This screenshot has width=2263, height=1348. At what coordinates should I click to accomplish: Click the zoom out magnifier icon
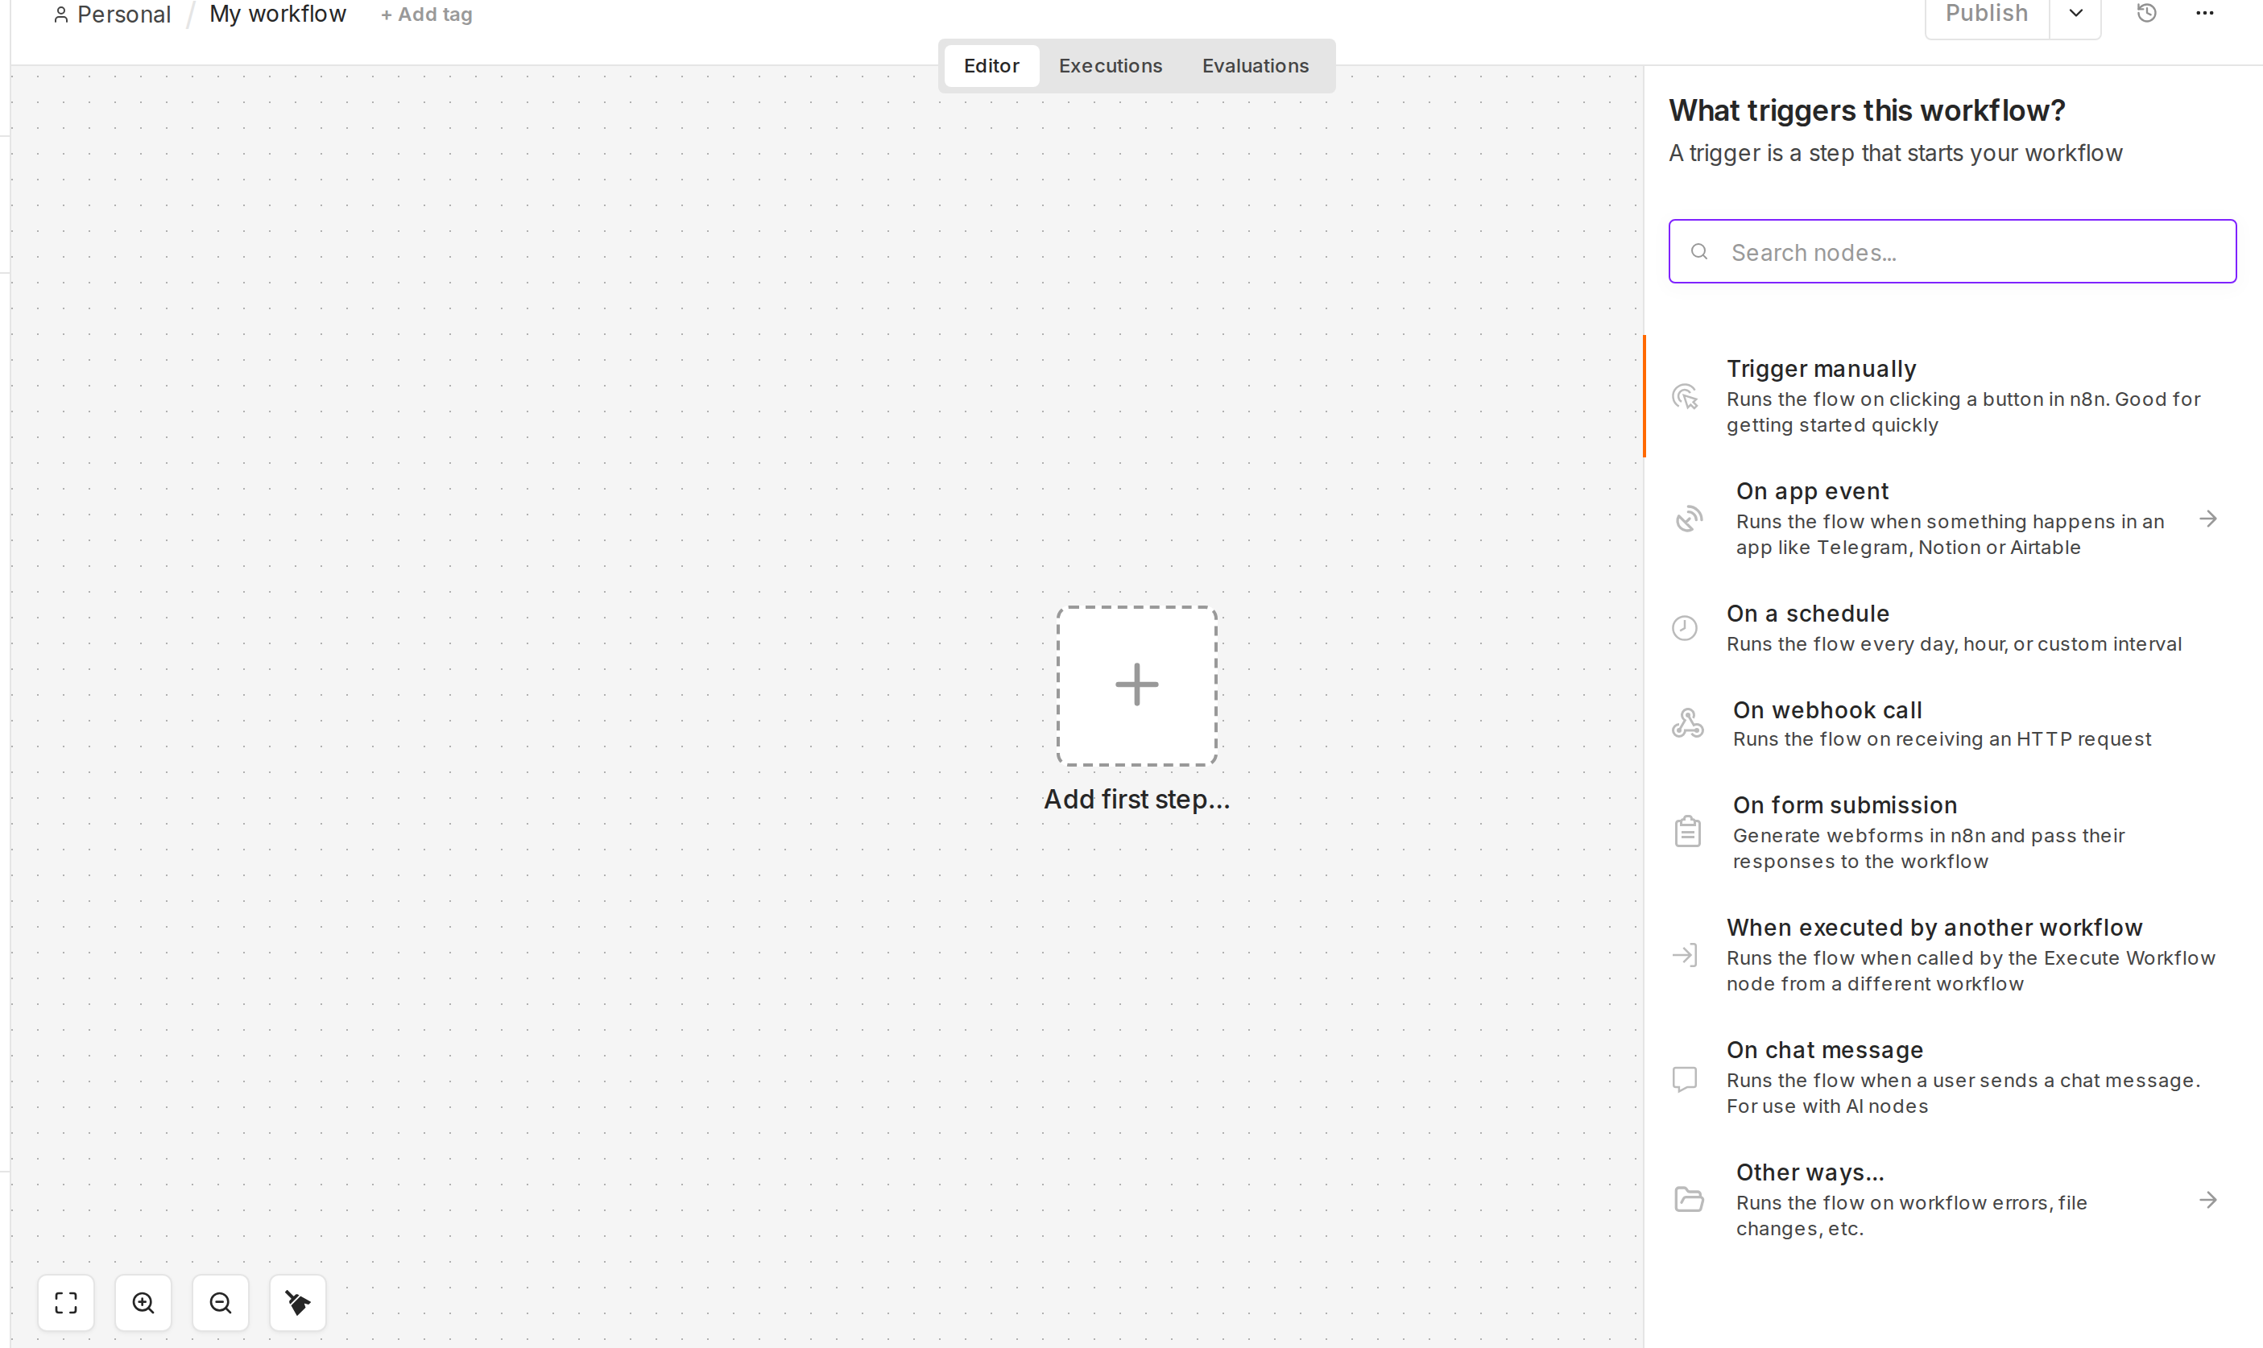(221, 1303)
